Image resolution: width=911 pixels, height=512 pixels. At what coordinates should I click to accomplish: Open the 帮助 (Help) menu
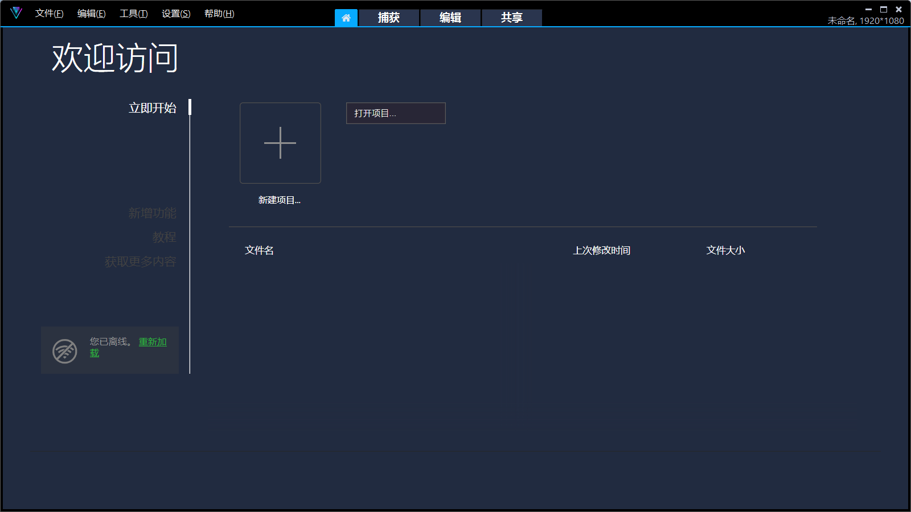(x=219, y=13)
